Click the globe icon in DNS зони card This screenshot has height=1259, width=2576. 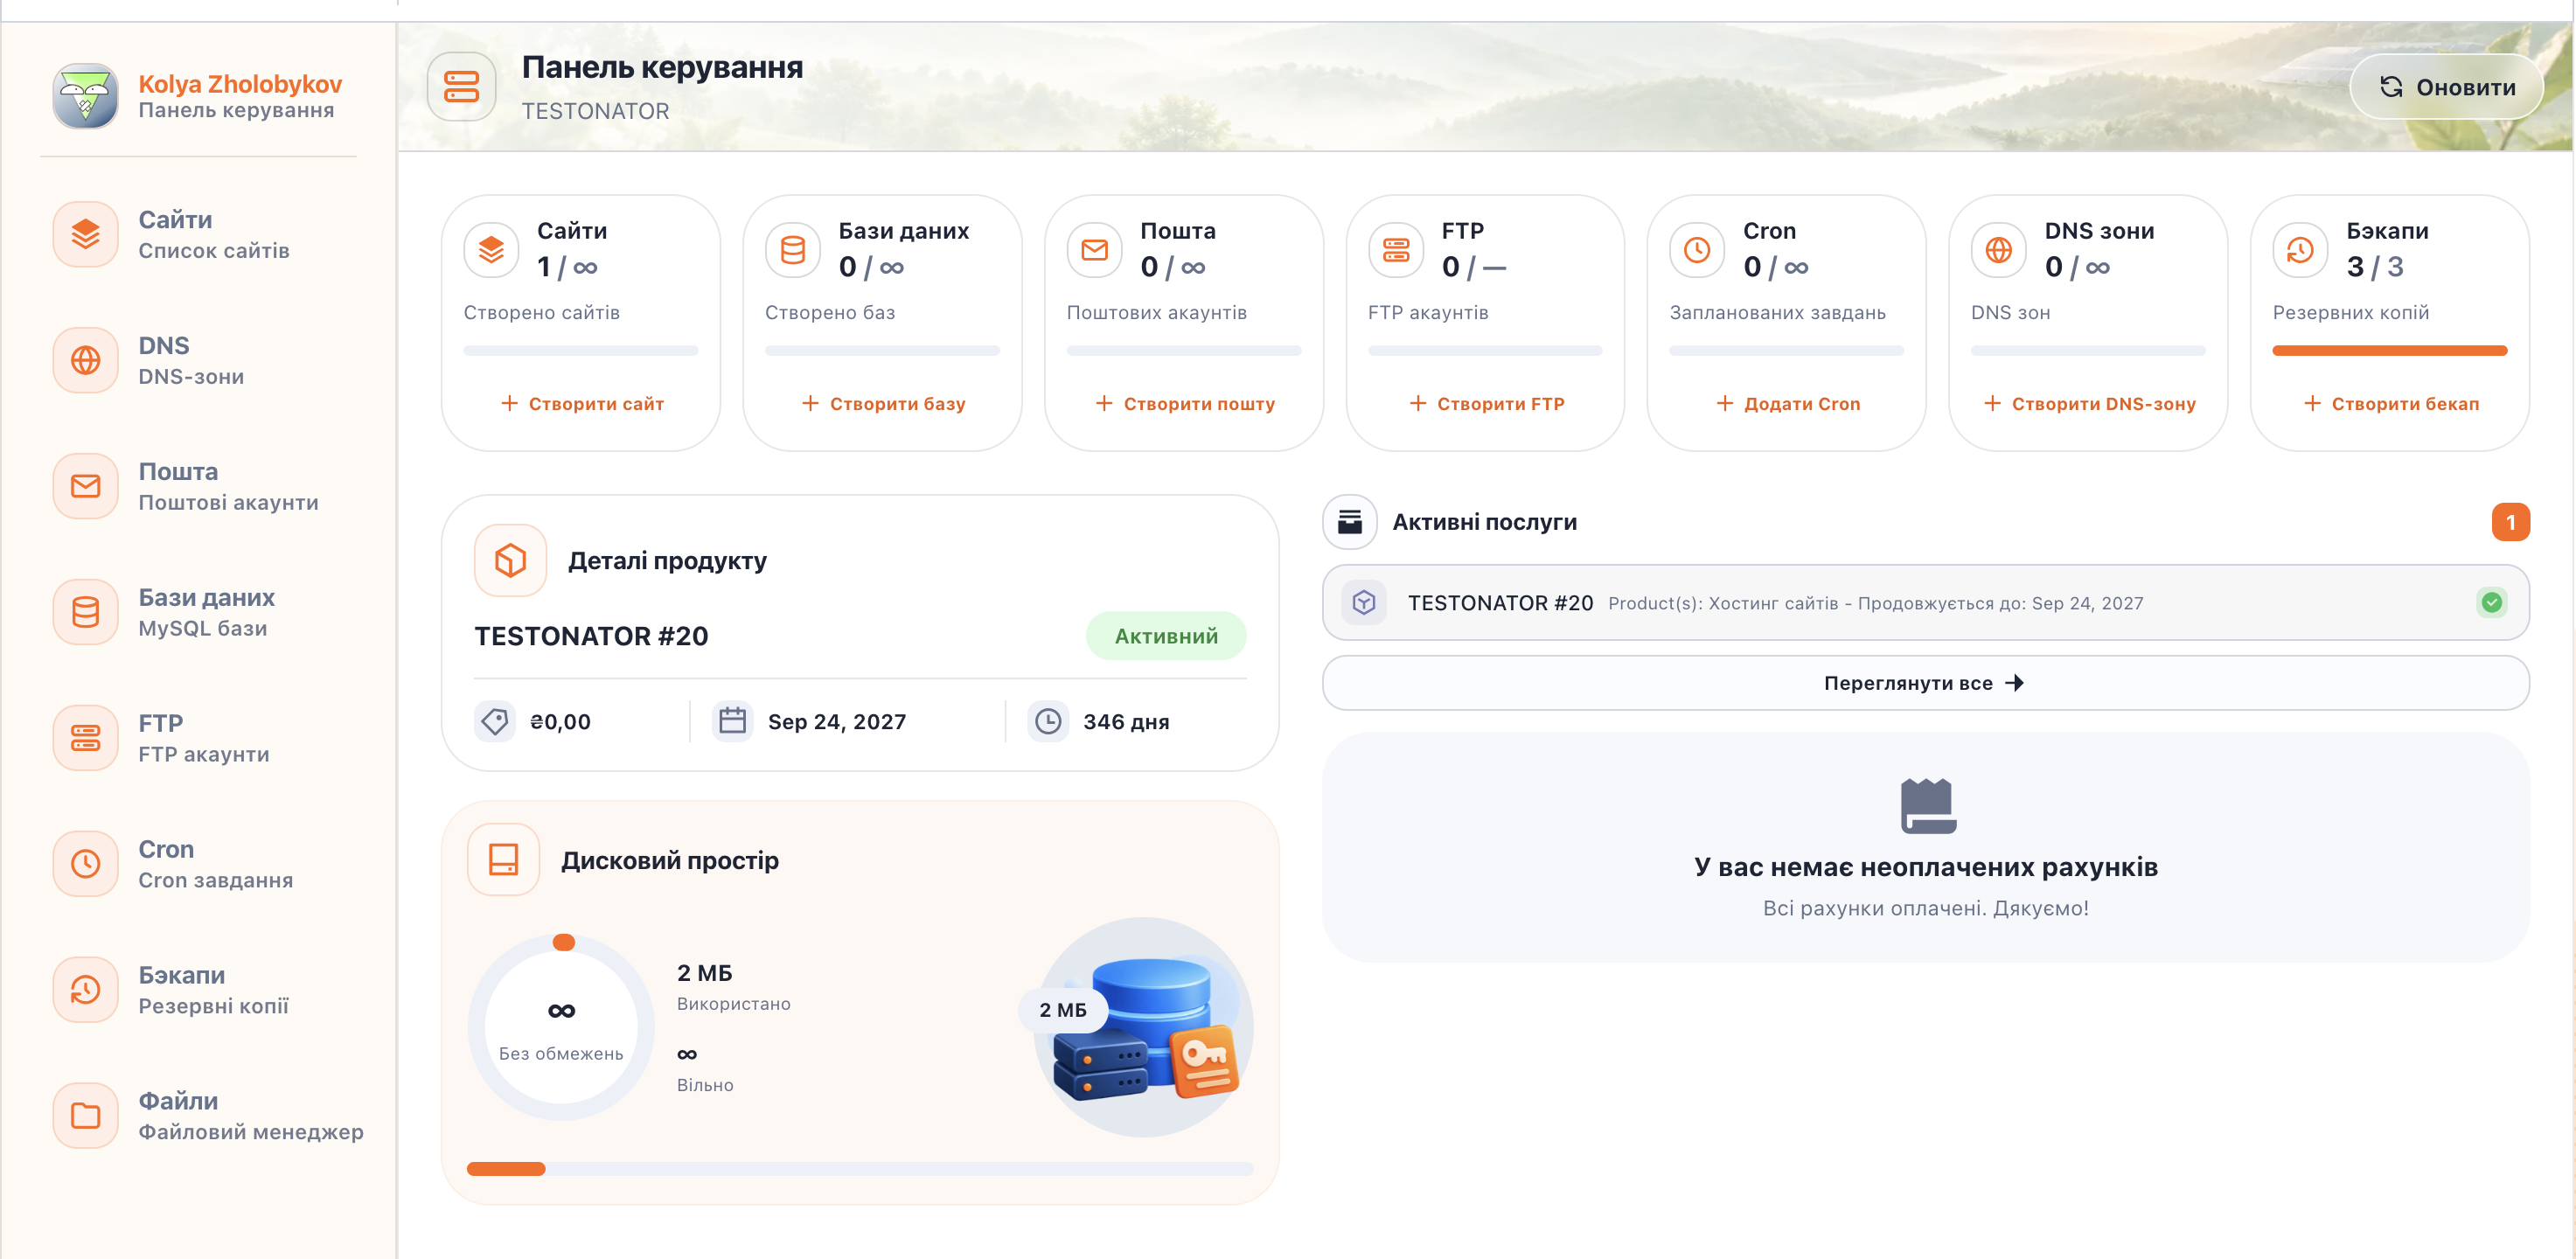1999,250
